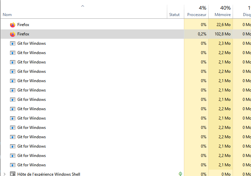Expand the Hôte de l'expérience Windows Shell group
This screenshot has height=176, width=251.
pos(4,174)
